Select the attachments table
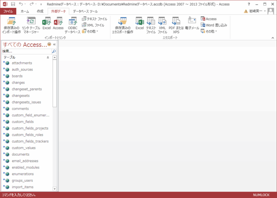 tap(27, 63)
